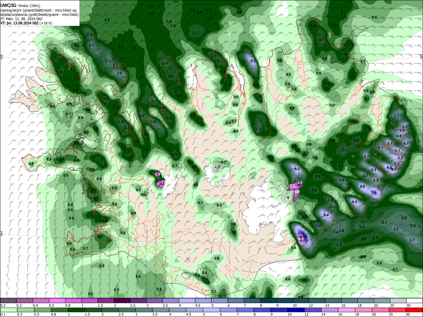The image size is (423, 317).
Task: Select the '4.2' precipitation value
Action: (x=375, y=181)
